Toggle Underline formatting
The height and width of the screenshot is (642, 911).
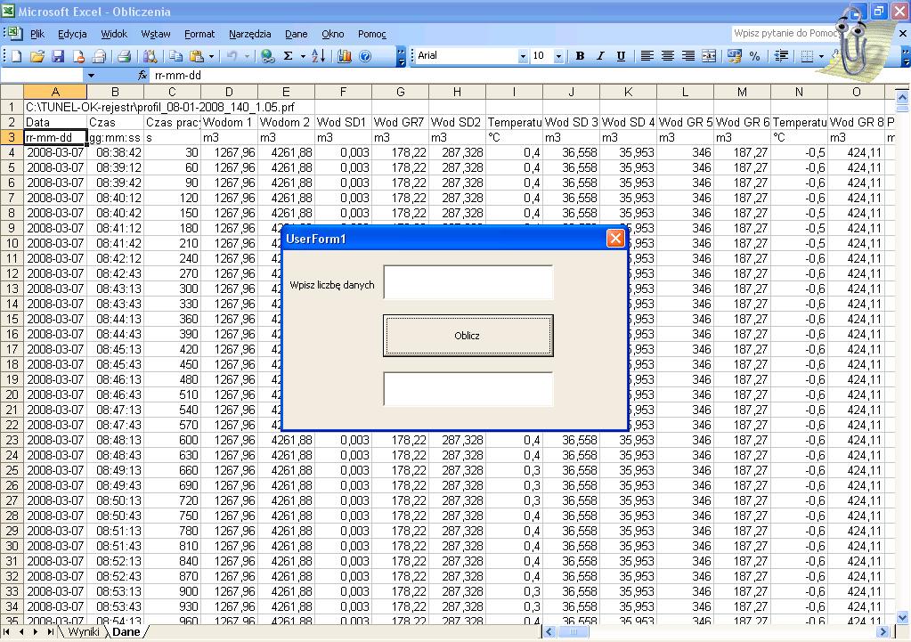click(621, 56)
